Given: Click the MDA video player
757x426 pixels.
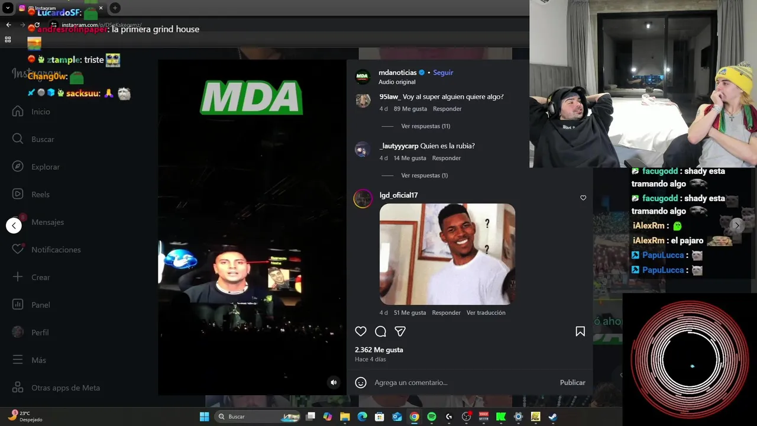Looking at the screenshot, I should click(x=252, y=227).
